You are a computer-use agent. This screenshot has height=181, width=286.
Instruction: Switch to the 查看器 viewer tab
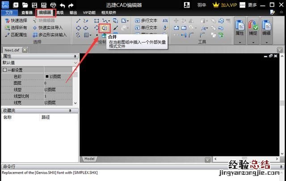(x=27, y=12)
